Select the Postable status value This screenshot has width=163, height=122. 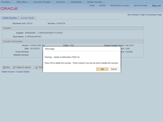(129, 52)
